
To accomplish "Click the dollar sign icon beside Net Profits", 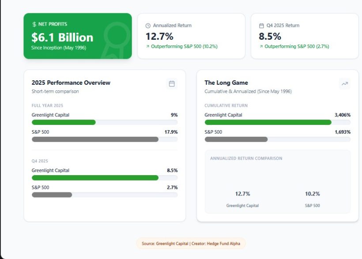I will (x=34, y=24).
